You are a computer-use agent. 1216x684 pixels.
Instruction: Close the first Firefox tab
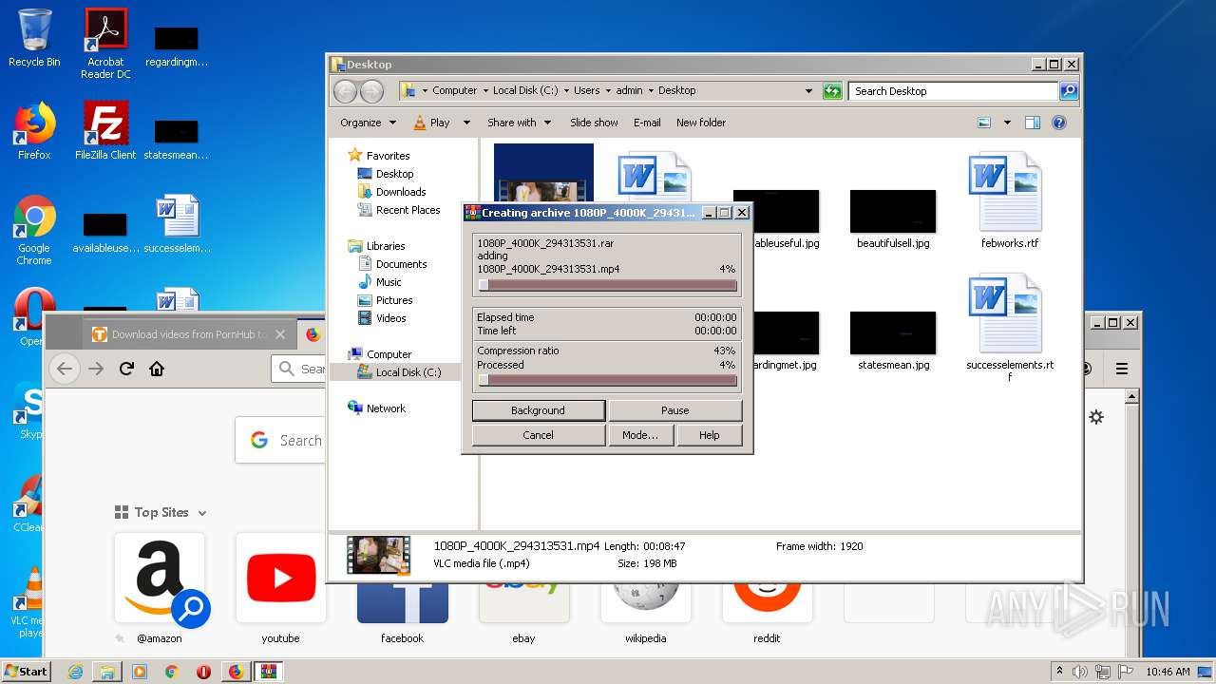280,334
